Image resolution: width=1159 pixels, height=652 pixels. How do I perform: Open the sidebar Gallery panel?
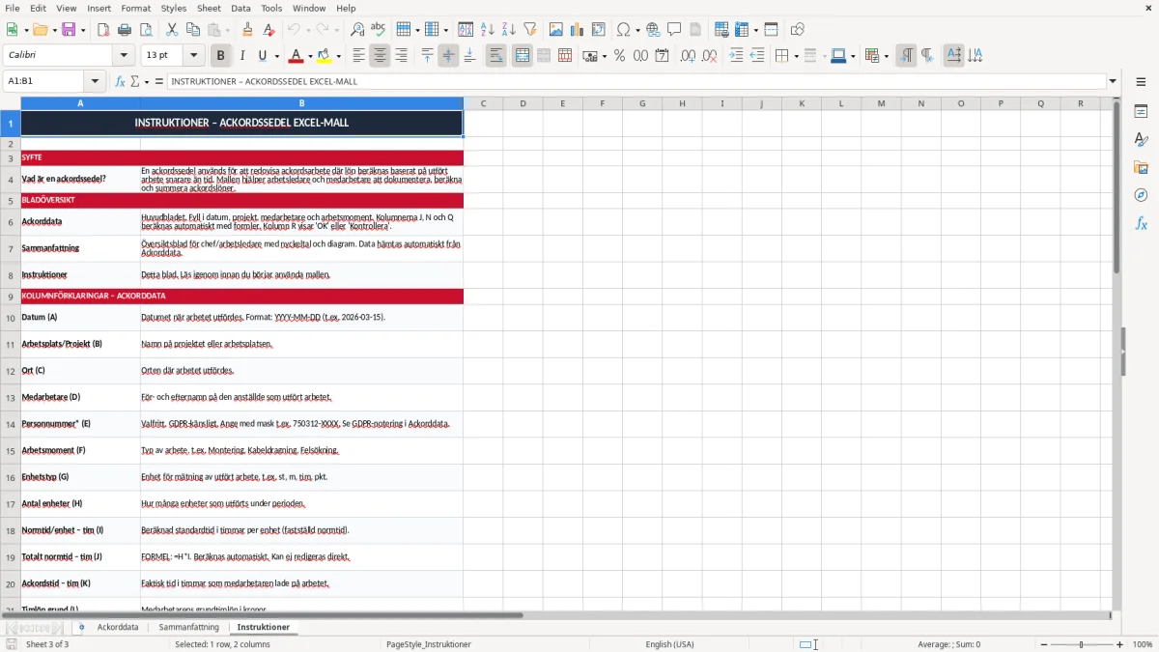[1141, 167]
